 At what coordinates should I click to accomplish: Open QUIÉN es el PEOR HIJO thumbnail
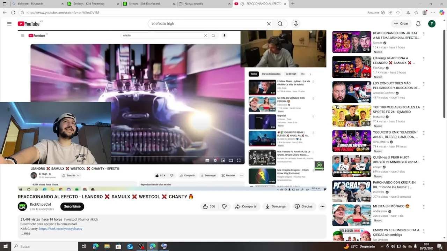[x=352, y=166]
